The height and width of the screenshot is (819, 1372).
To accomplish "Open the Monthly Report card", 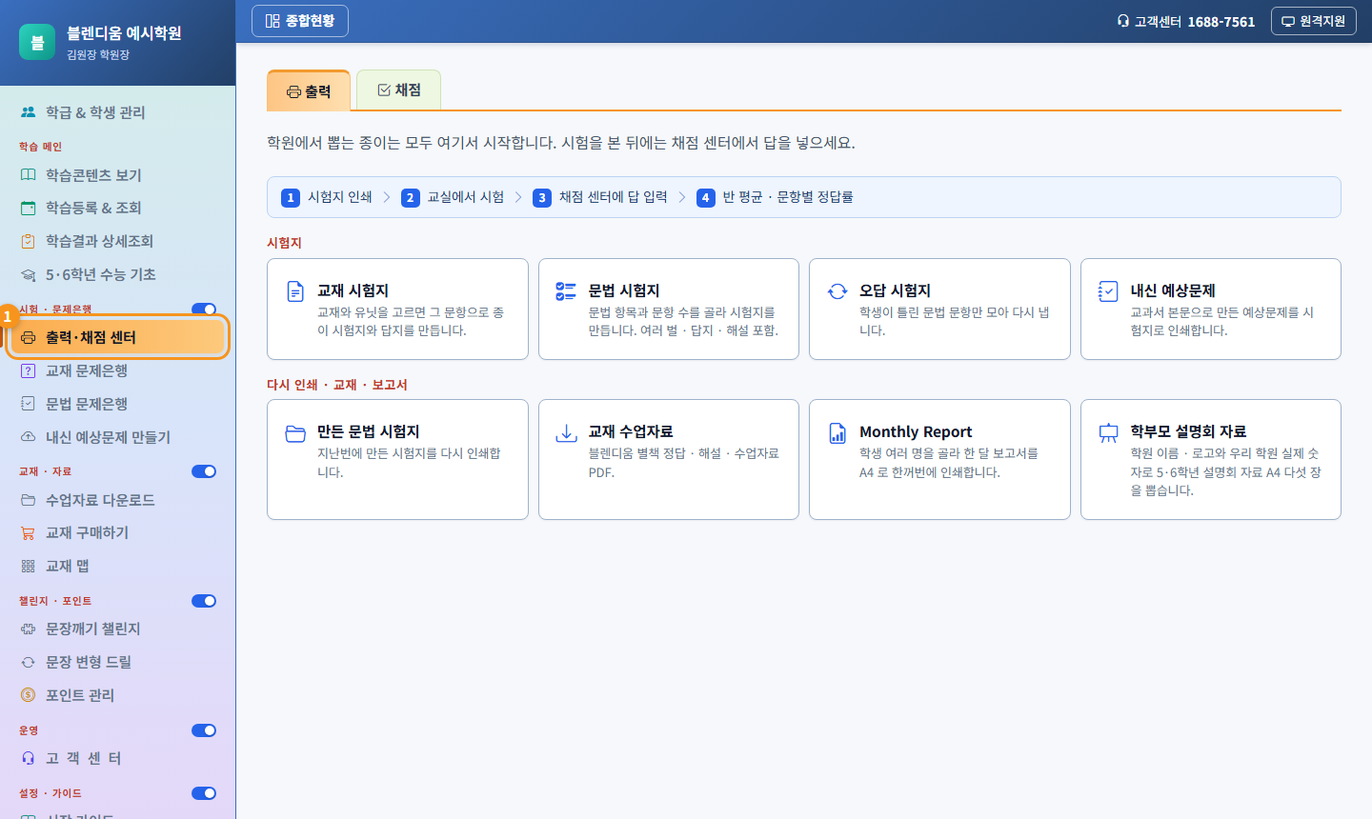I will (939, 459).
